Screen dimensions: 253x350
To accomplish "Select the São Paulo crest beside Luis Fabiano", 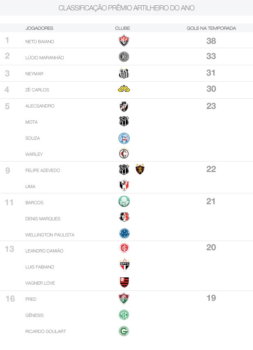I will point(124,266).
